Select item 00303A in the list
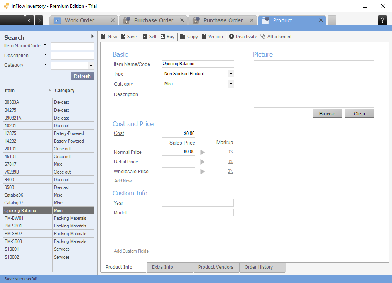Image resolution: width=392 pixels, height=283 pixels. click(x=49, y=102)
